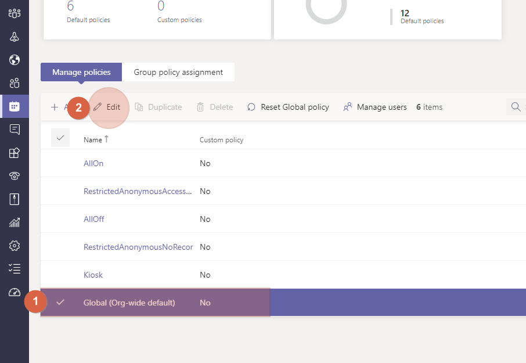Switch to the Group policy assignment tab
Screen dimensions: 526x363
point(178,72)
